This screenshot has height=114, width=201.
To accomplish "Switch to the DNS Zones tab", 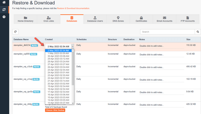I will tap(118, 19).
